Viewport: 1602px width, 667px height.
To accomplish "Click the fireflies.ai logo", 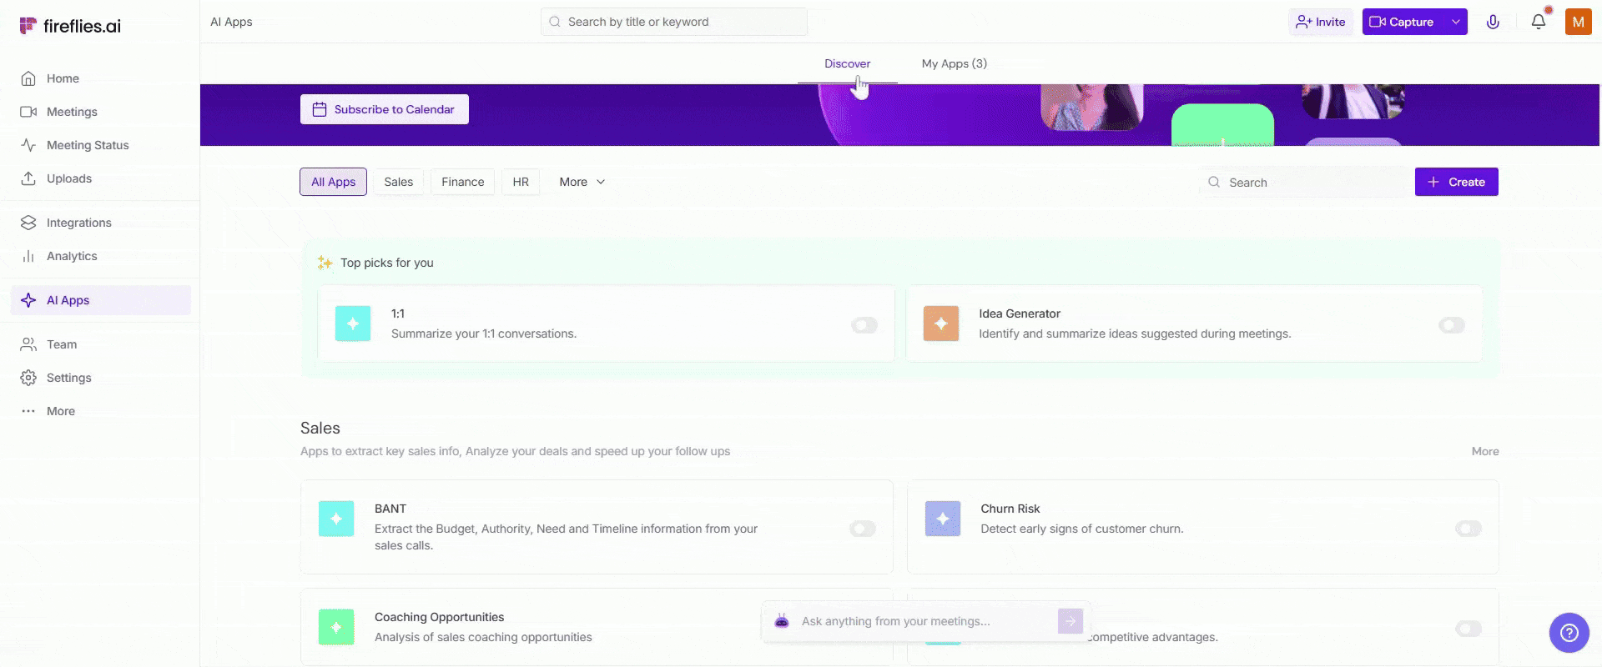I will pos(70,26).
